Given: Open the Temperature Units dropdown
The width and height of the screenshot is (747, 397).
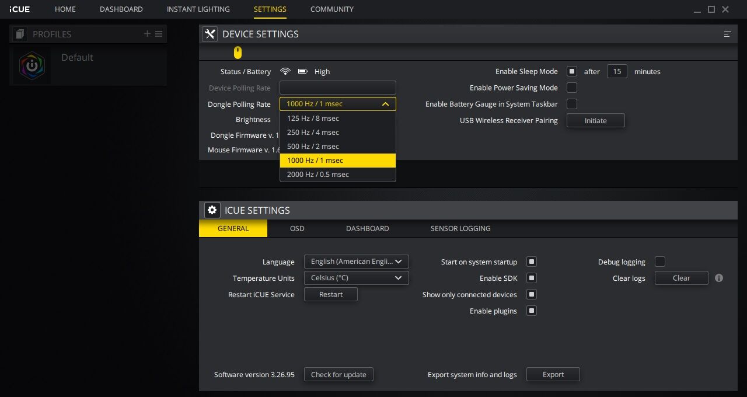Looking at the screenshot, I should [x=357, y=278].
